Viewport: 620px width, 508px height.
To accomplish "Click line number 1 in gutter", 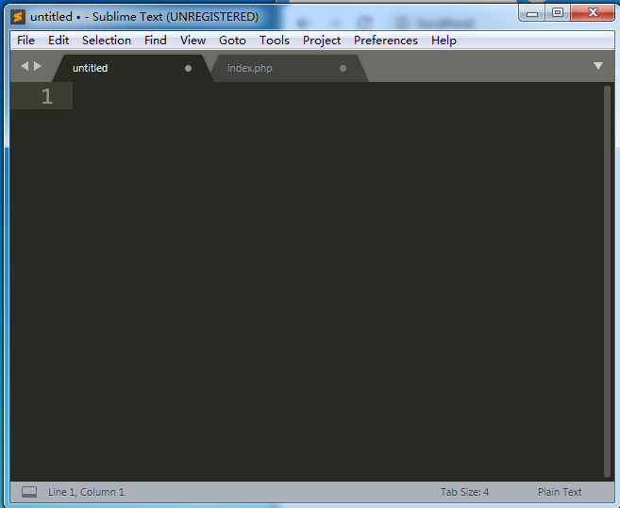I will pyautogui.click(x=46, y=96).
